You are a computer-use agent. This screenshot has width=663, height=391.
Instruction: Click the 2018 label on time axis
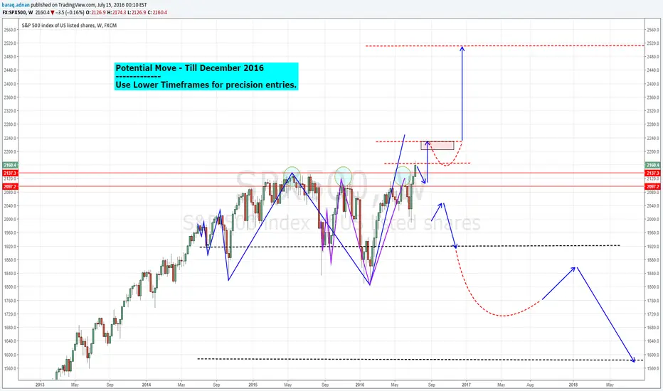point(573,385)
